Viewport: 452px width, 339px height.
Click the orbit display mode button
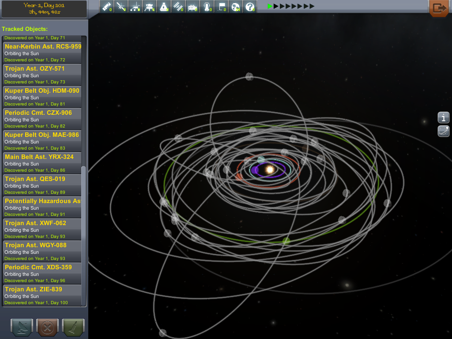[444, 131]
